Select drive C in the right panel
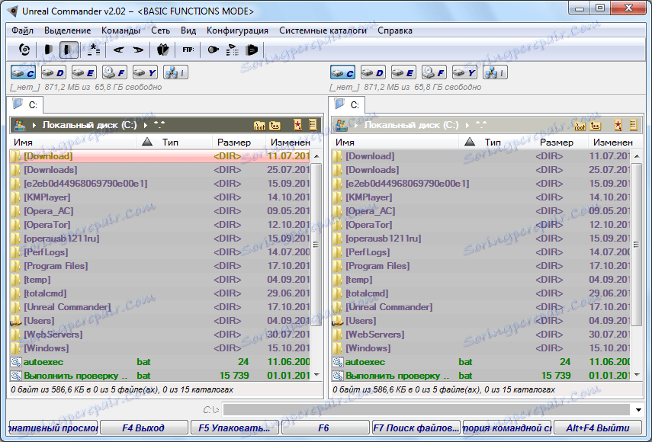 342,72
